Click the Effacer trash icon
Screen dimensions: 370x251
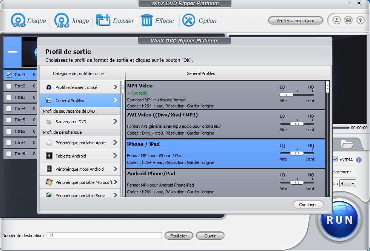tap(146, 20)
